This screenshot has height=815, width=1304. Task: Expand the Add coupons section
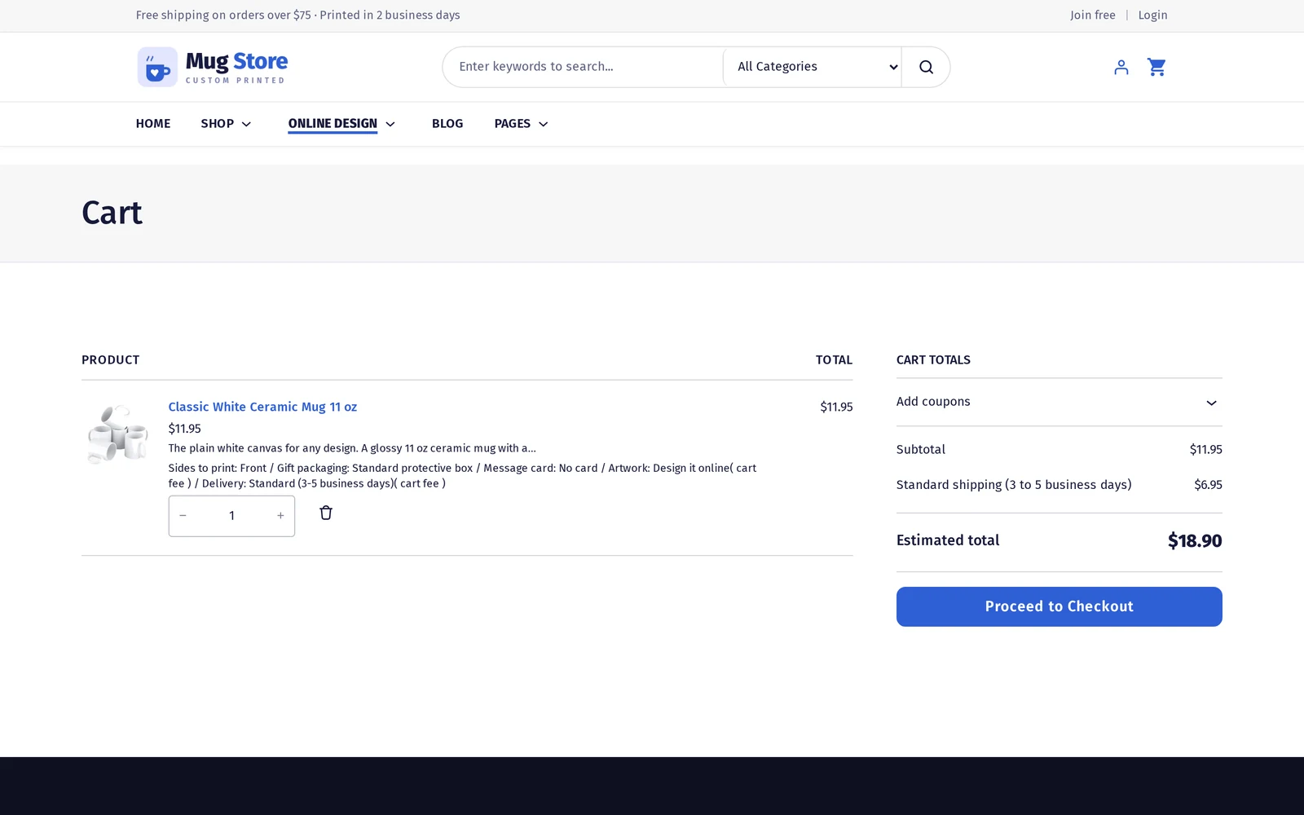tap(1059, 402)
